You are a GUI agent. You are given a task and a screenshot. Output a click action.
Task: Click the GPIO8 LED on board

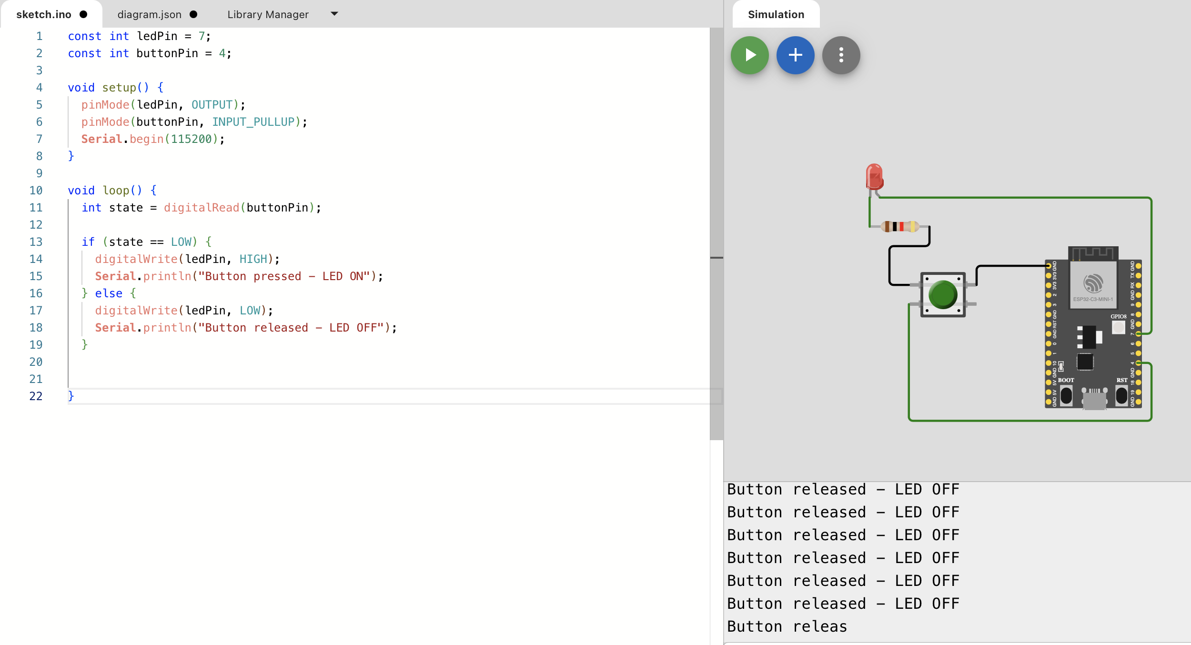[1118, 327]
